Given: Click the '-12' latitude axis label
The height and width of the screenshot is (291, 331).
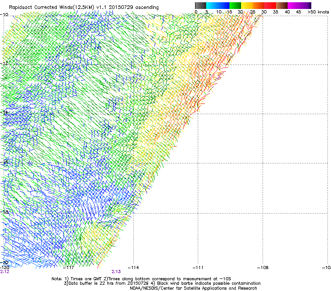Looking at the screenshot, I should point(4,64).
